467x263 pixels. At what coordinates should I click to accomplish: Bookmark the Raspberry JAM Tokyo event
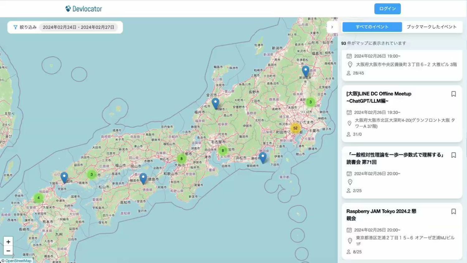(x=453, y=212)
